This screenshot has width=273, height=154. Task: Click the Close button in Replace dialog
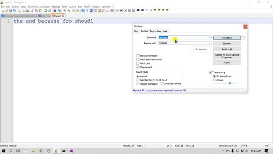click(227, 62)
